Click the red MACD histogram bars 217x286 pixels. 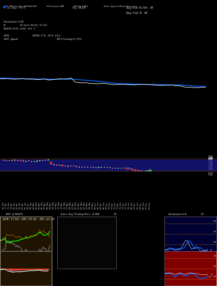pos(27,270)
